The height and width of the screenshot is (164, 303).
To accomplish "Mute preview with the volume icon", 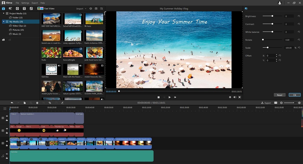I will pos(235,97).
